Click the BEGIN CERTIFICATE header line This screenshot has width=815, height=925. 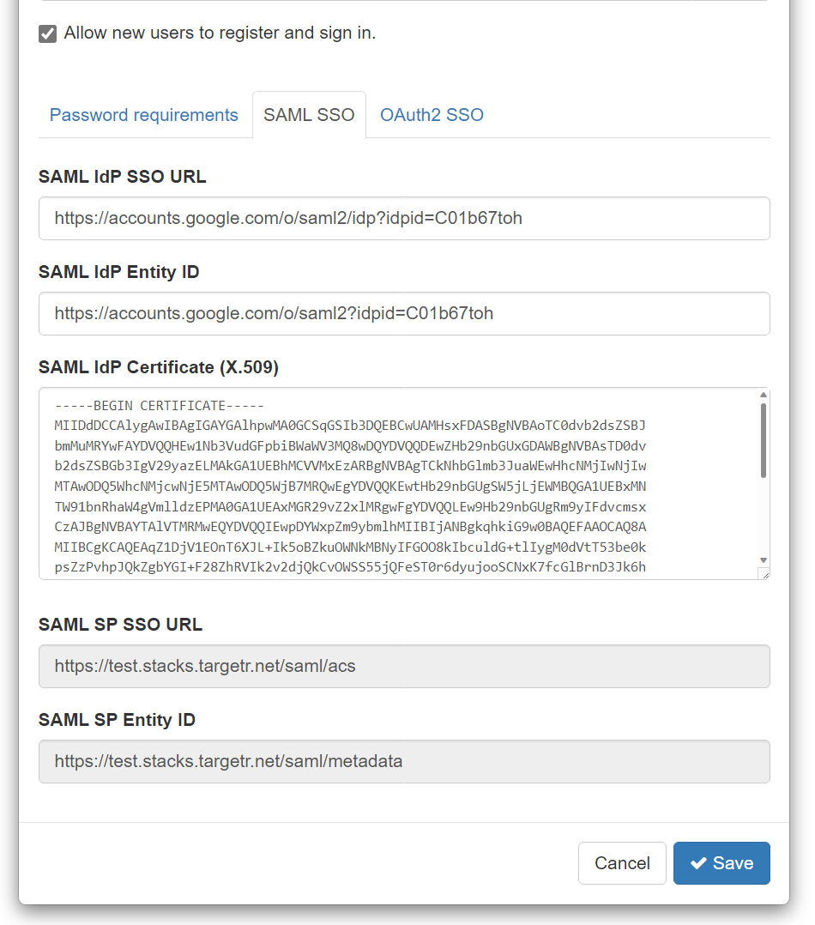tap(160, 406)
